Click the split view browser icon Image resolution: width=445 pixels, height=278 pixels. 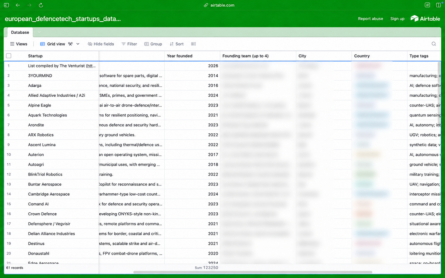click(439, 5)
